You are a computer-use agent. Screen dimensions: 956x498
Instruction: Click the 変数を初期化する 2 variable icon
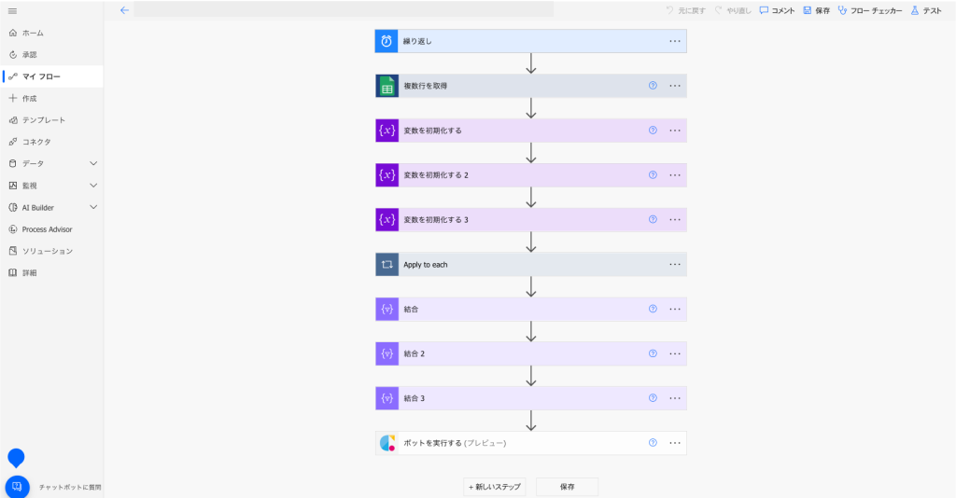click(x=387, y=175)
